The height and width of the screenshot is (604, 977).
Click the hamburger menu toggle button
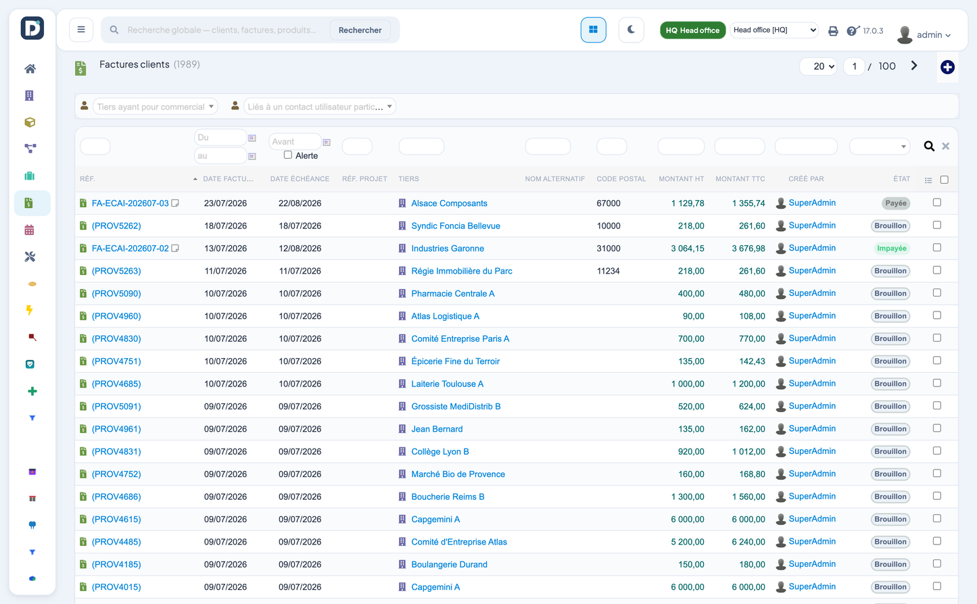click(81, 30)
